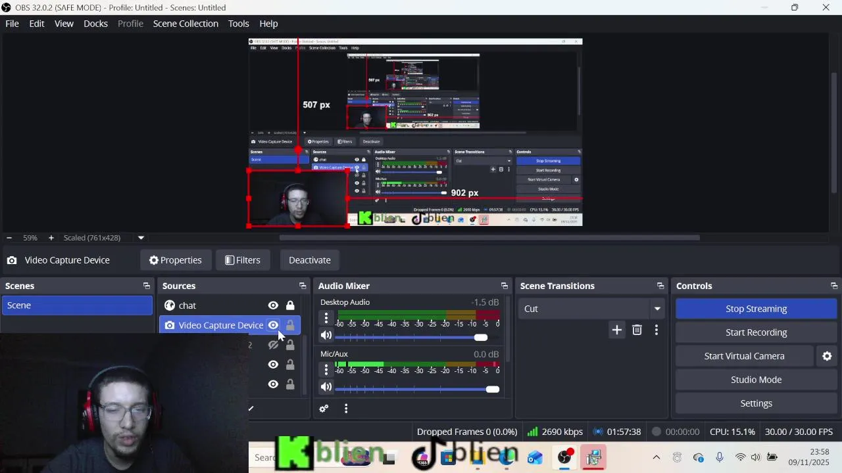Viewport: 842px width, 473px height.
Task: Select the Scene item in Scenes
Action: click(x=77, y=305)
